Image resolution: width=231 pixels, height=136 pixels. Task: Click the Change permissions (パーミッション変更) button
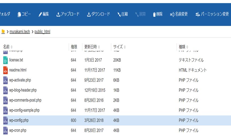212,14
